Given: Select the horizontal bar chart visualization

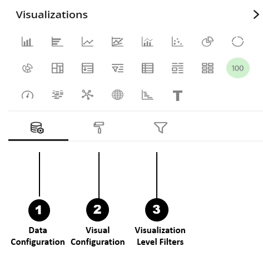Looking at the screenshot, I should [57, 42].
